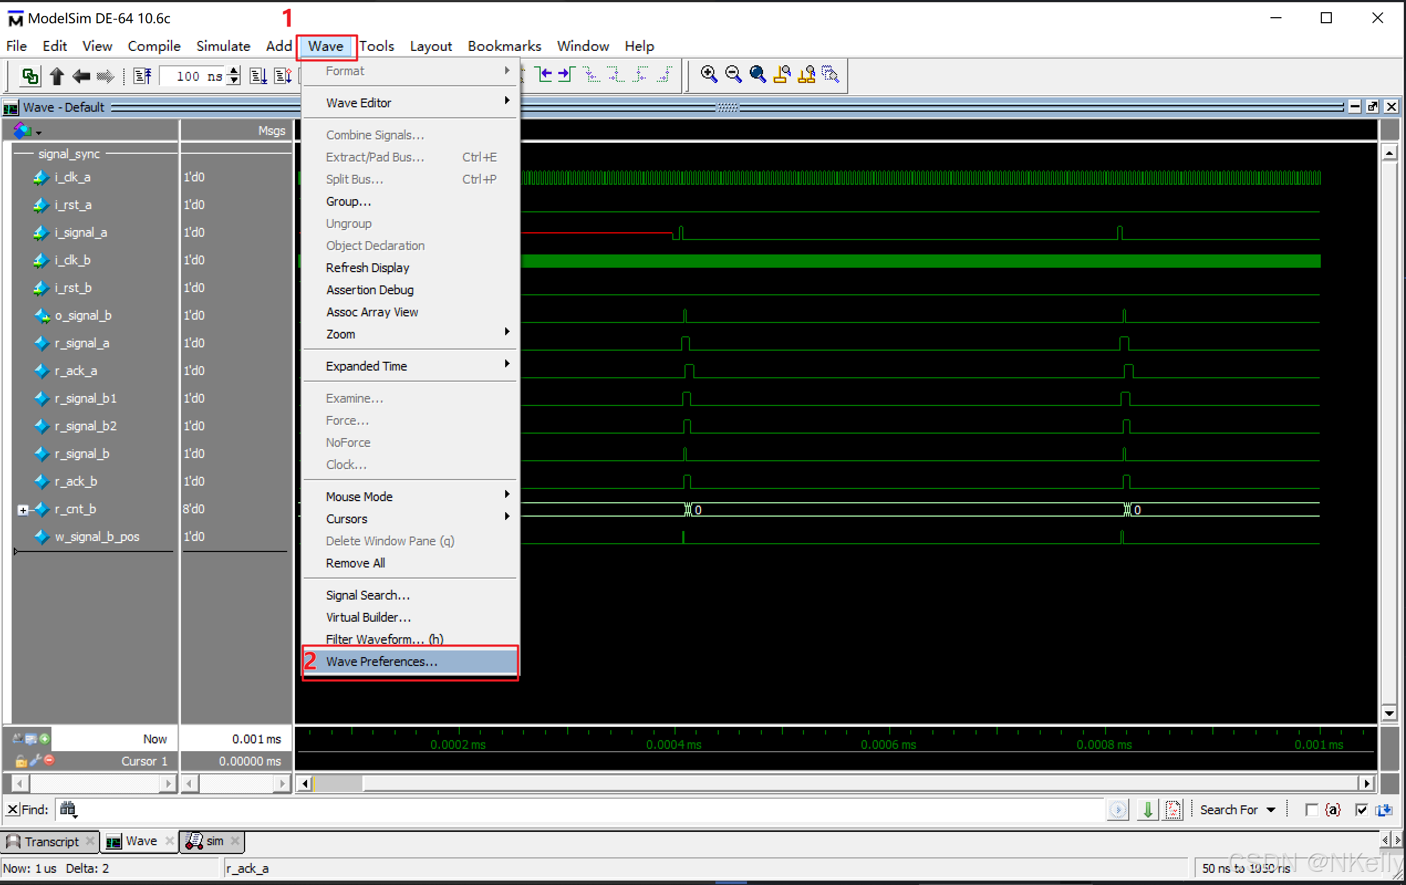Expand the r_cnt_b bus signal
Screen dimensions: 1406x885
coord(23,509)
